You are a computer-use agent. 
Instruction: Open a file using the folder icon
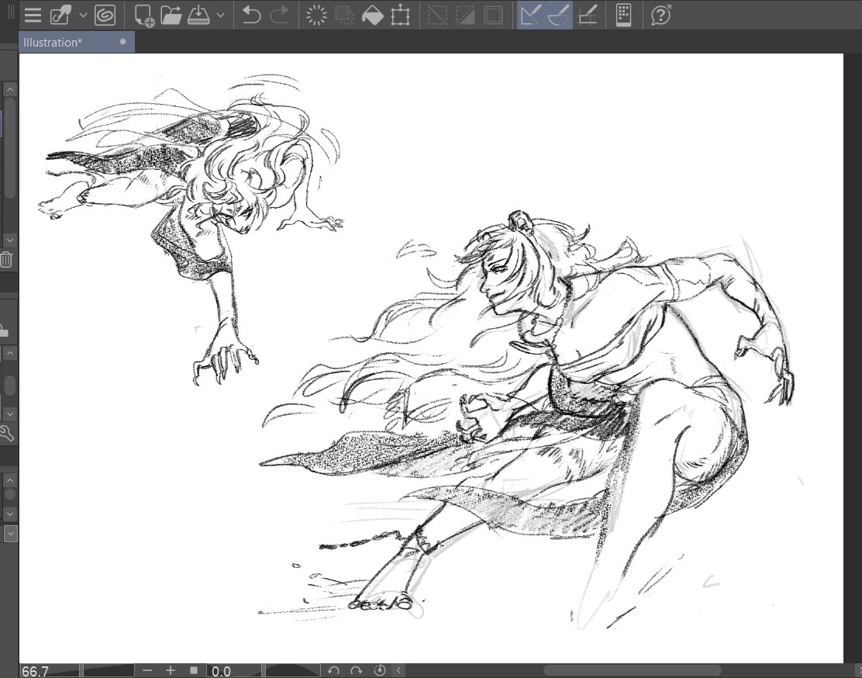pos(171,15)
